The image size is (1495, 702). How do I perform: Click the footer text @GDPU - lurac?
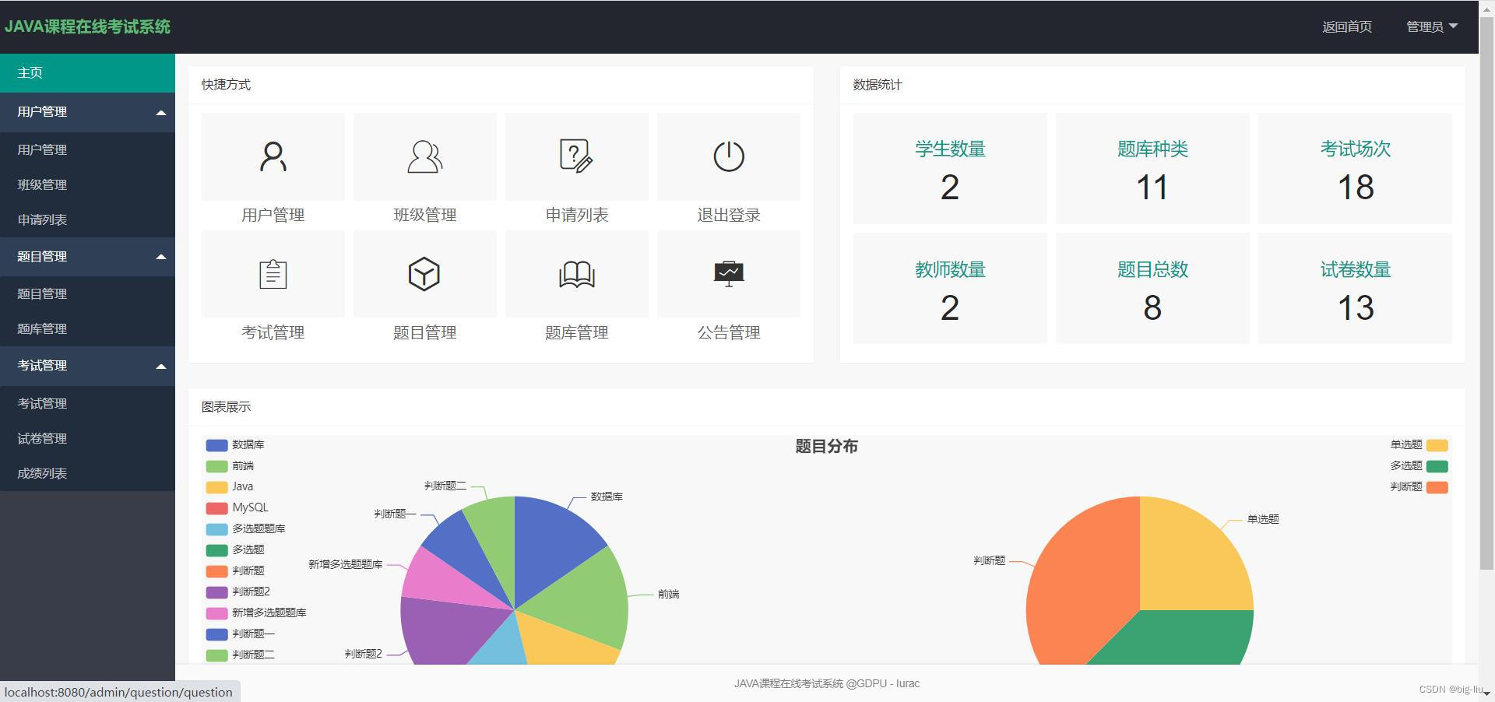pyautogui.click(x=883, y=683)
